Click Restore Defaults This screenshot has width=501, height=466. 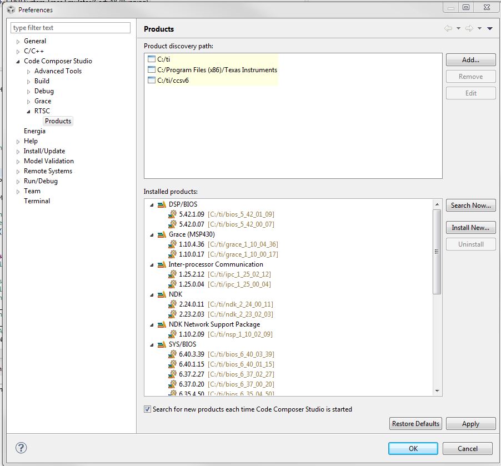(x=415, y=423)
